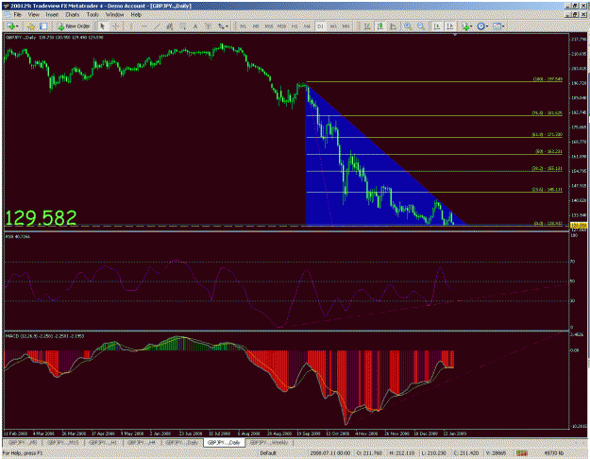Click the large 129.582 price label

tap(41, 217)
